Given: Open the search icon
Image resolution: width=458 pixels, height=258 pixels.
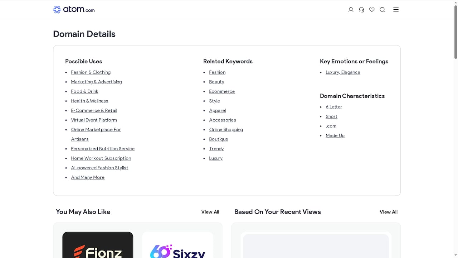Looking at the screenshot, I should click(382, 10).
